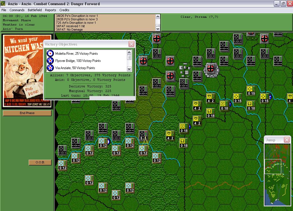Click the objectives list scrollbar thumb

coord(129,57)
